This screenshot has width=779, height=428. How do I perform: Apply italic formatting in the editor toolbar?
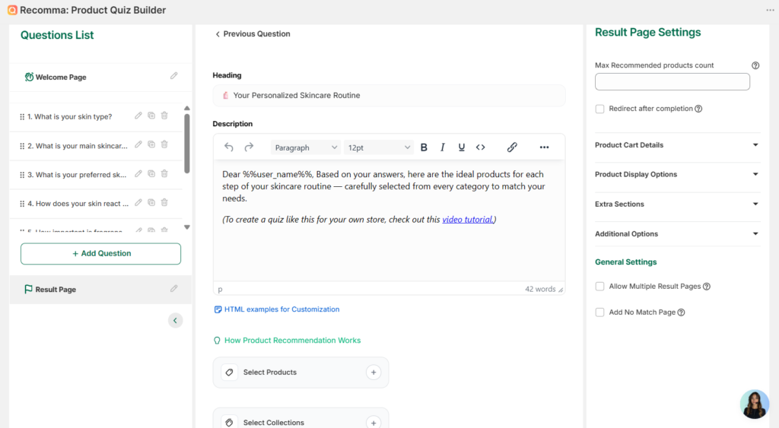coord(443,147)
